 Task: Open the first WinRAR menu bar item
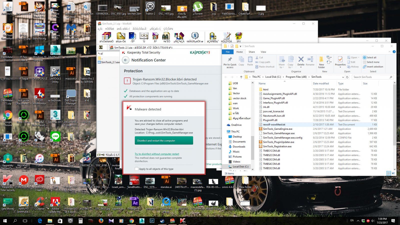100,29
